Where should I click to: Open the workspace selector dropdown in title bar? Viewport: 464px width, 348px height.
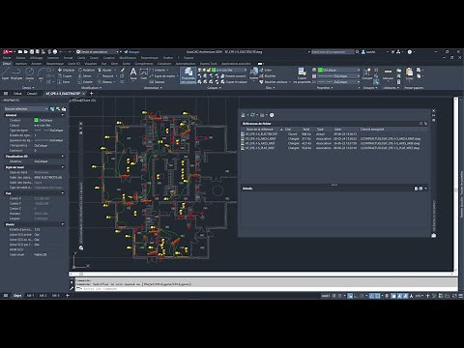[98, 51]
